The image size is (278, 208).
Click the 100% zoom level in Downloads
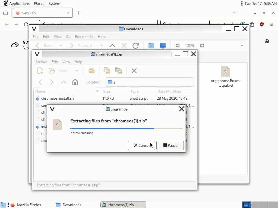point(190,45)
